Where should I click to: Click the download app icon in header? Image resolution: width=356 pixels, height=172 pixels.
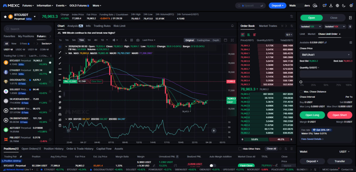click(331, 5)
